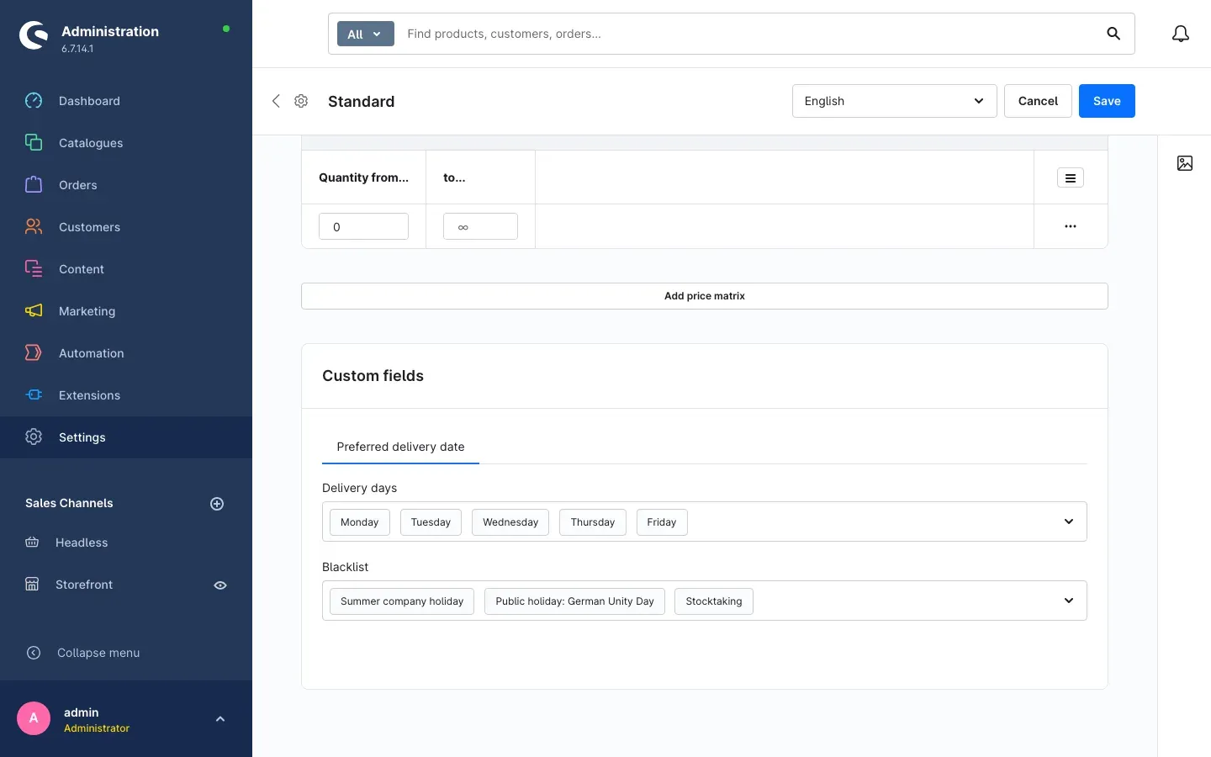Click the Monday delivery day tag
The image size is (1211, 757).
(360, 522)
